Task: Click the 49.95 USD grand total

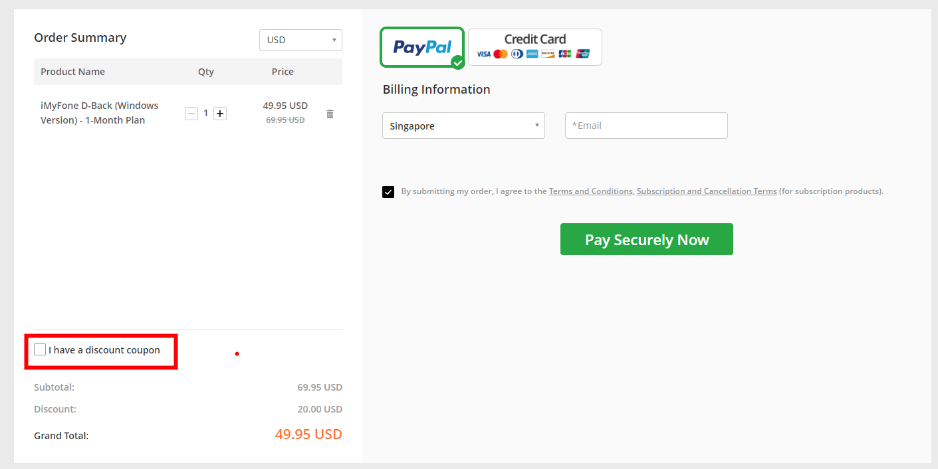Action: pyautogui.click(x=308, y=434)
